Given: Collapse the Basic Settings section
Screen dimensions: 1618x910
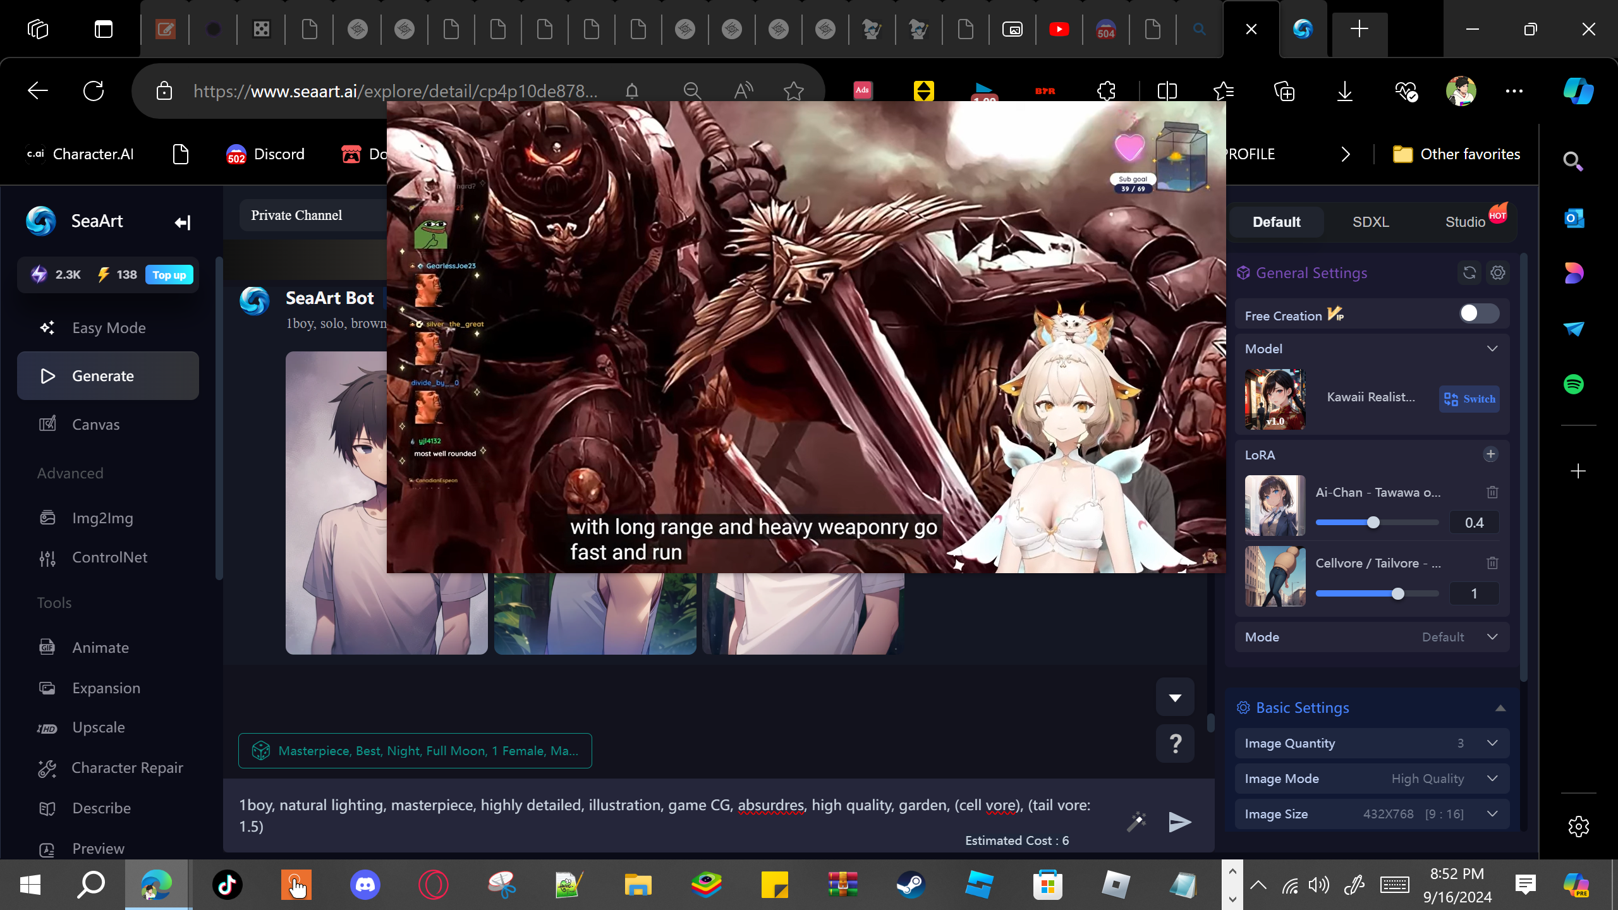Looking at the screenshot, I should tap(1500, 708).
